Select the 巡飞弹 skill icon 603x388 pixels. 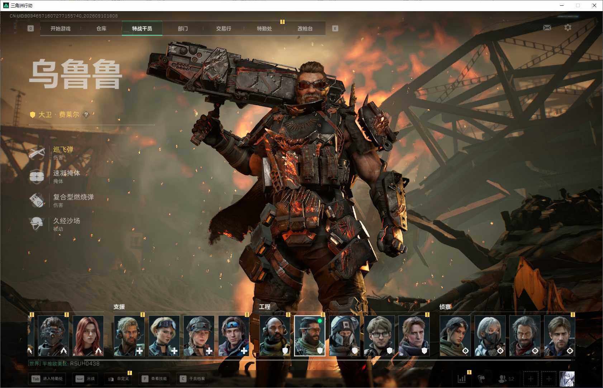coord(37,153)
